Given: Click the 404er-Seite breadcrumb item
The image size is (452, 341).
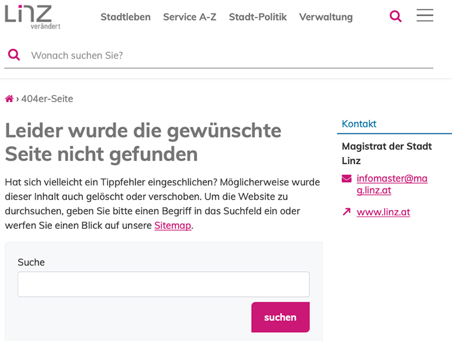Looking at the screenshot, I should (47, 99).
